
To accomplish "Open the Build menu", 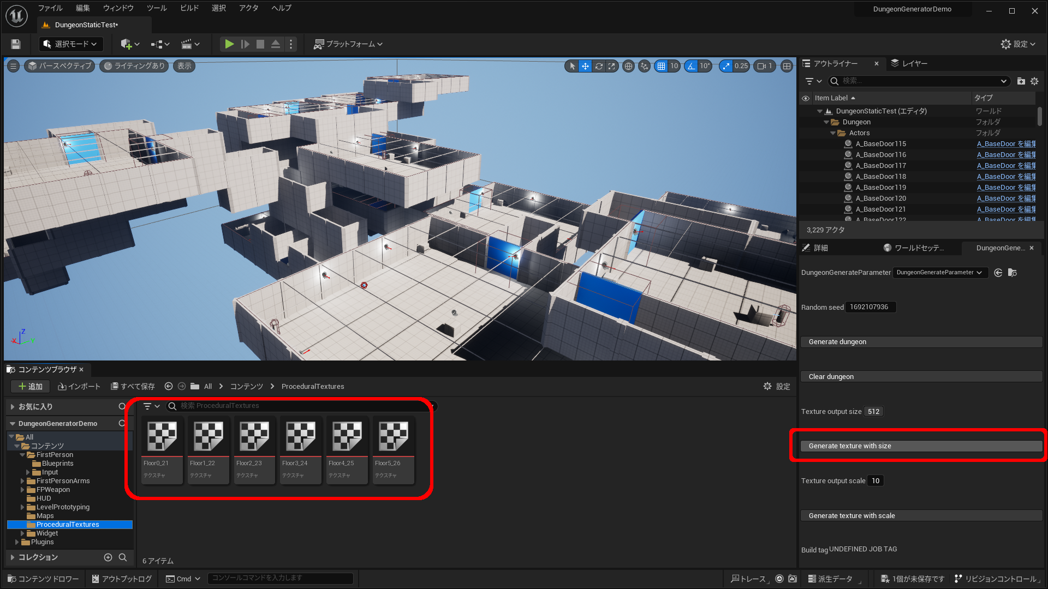I will (189, 8).
